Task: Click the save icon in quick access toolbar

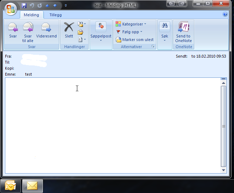Action: (24, 6)
